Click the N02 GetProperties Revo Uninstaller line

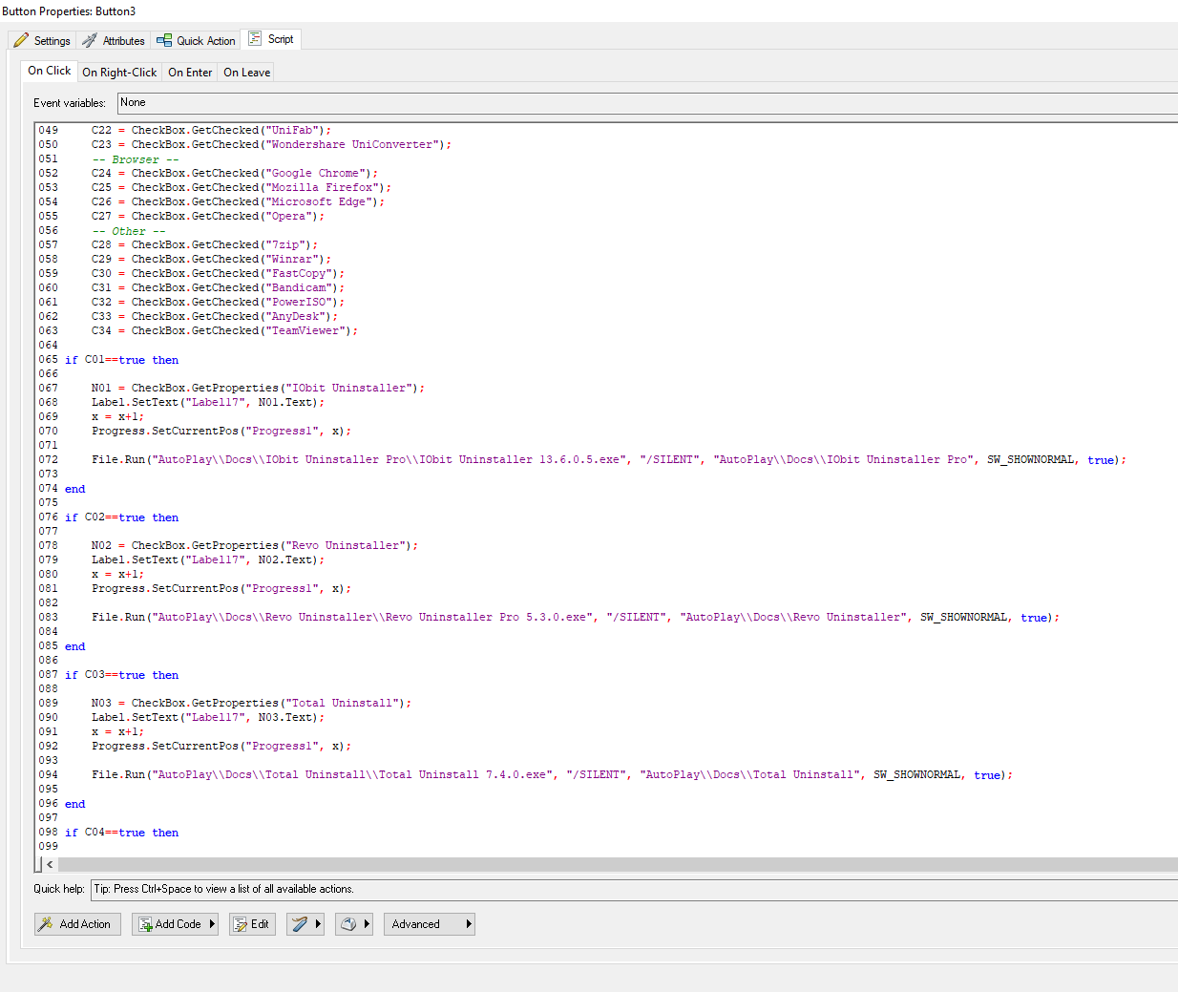click(255, 546)
